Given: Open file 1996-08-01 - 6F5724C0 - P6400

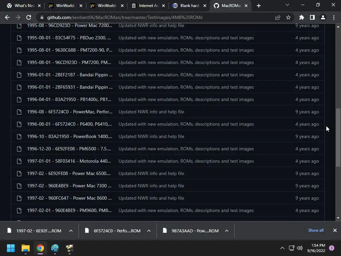Looking at the screenshot, I should click(x=69, y=124).
